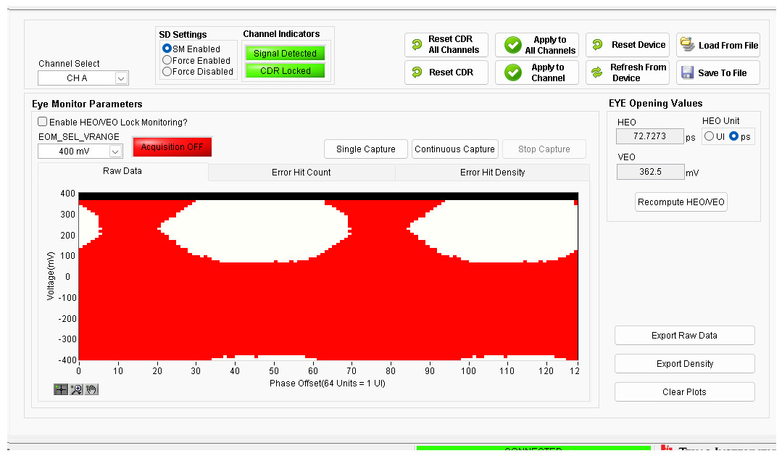The image size is (782, 456).
Task: Set HEO Unit to UI
Action: pos(710,136)
